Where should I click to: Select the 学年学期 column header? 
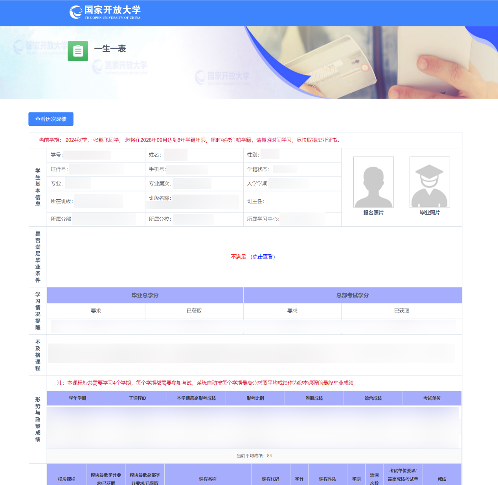[x=77, y=398]
